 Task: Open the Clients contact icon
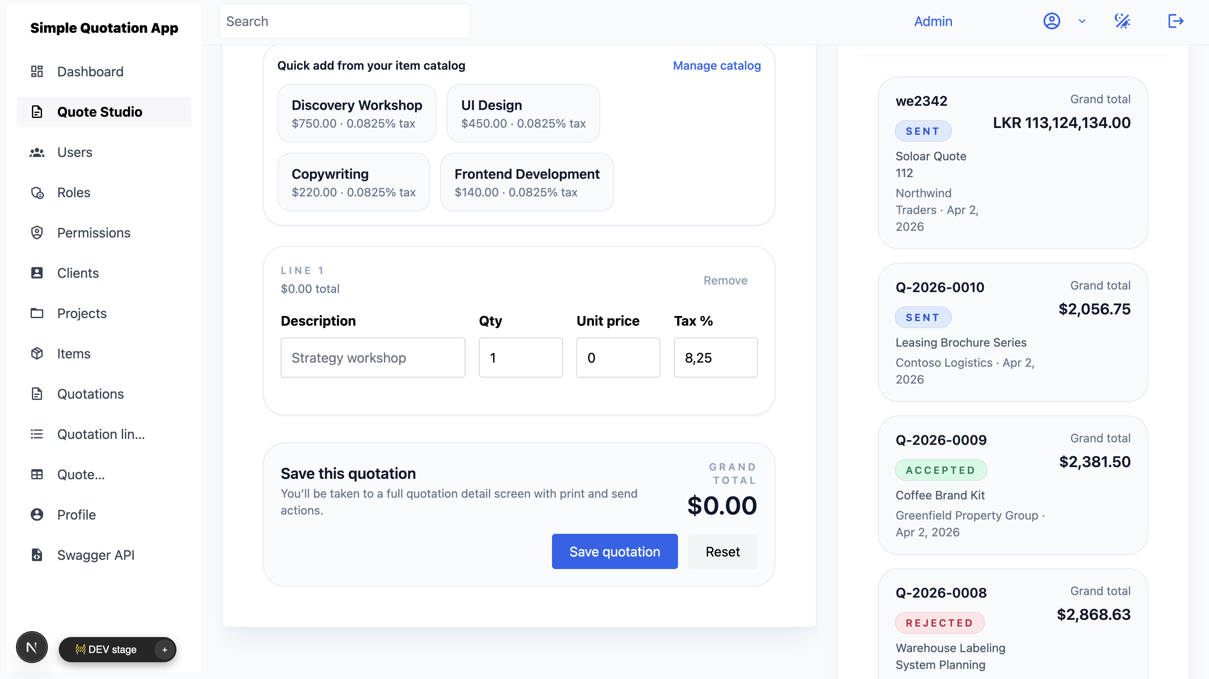tap(37, 273)
